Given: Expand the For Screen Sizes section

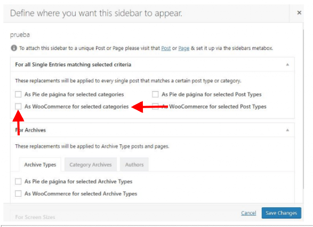Looking at the screenshot, I should point(35,217).
